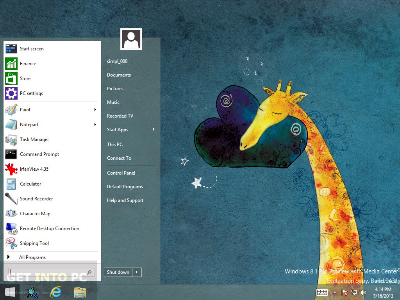Open the Notepad icon
Viewport: 400px width, 300px height.
tap(11, 125)
